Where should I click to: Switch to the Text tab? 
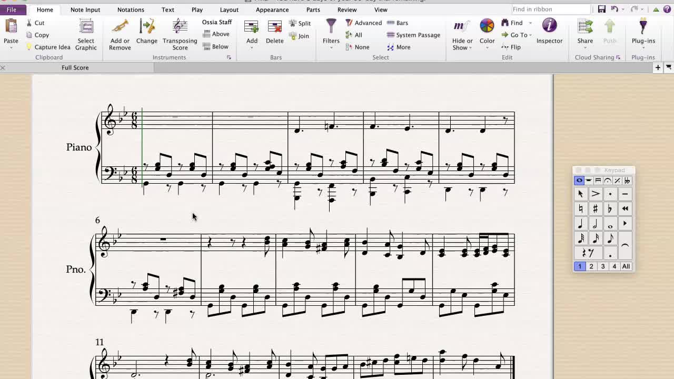pos(168,9)
